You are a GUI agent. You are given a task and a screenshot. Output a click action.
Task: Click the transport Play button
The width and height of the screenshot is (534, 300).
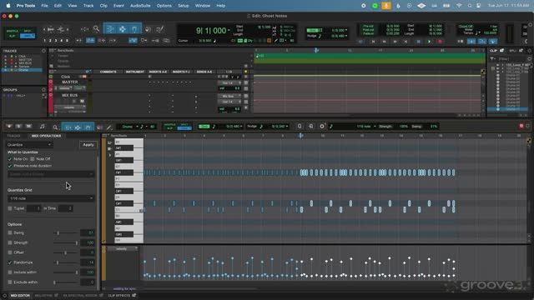[x=429, y=42]
